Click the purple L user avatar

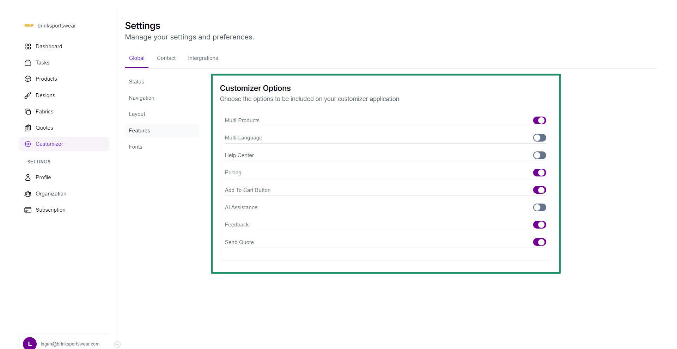click(30, 343)
